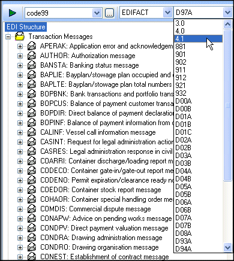
Task: Expand the AUTHOR message node
Action: [x=20, y=56]
